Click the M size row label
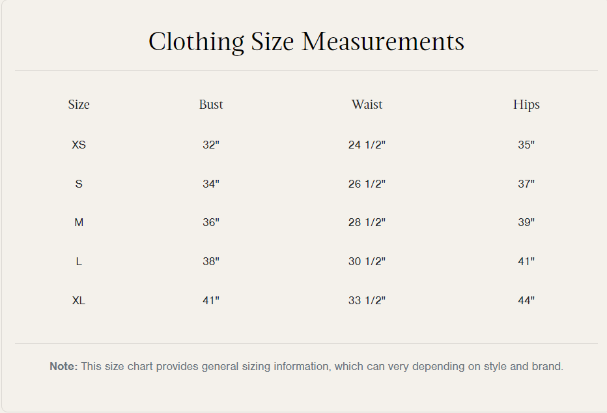Image resolution: width=607 pixels, height=413 pixels. [79, 223]
